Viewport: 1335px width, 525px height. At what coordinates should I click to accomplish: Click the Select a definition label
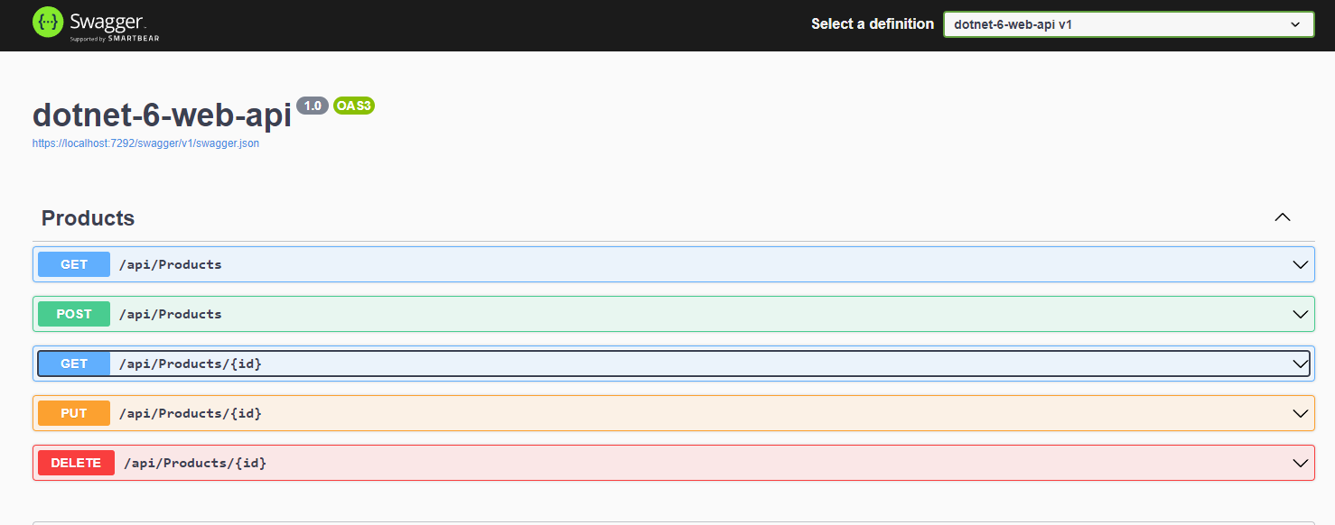[873, 24]
